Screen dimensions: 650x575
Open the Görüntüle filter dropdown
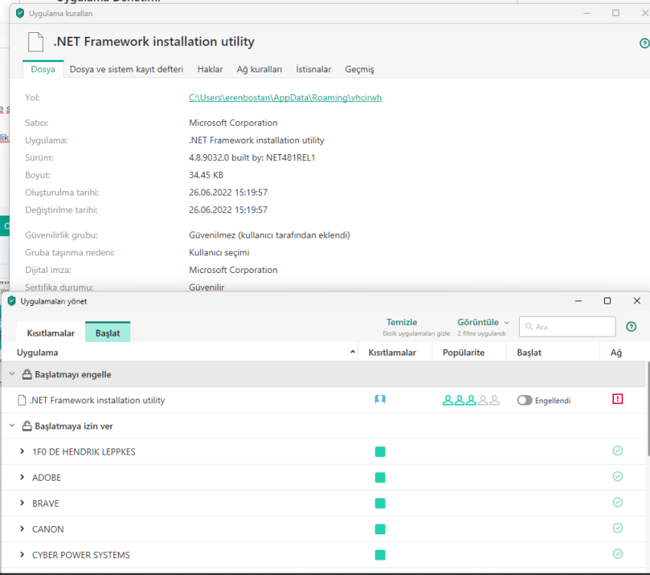[x=483, y=323]
